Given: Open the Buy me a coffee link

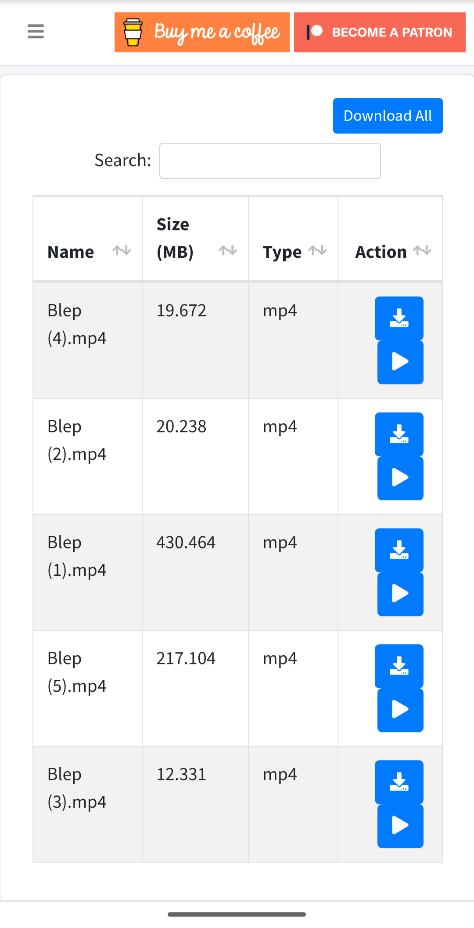Looking at the screenshot, I should point(202,32).
